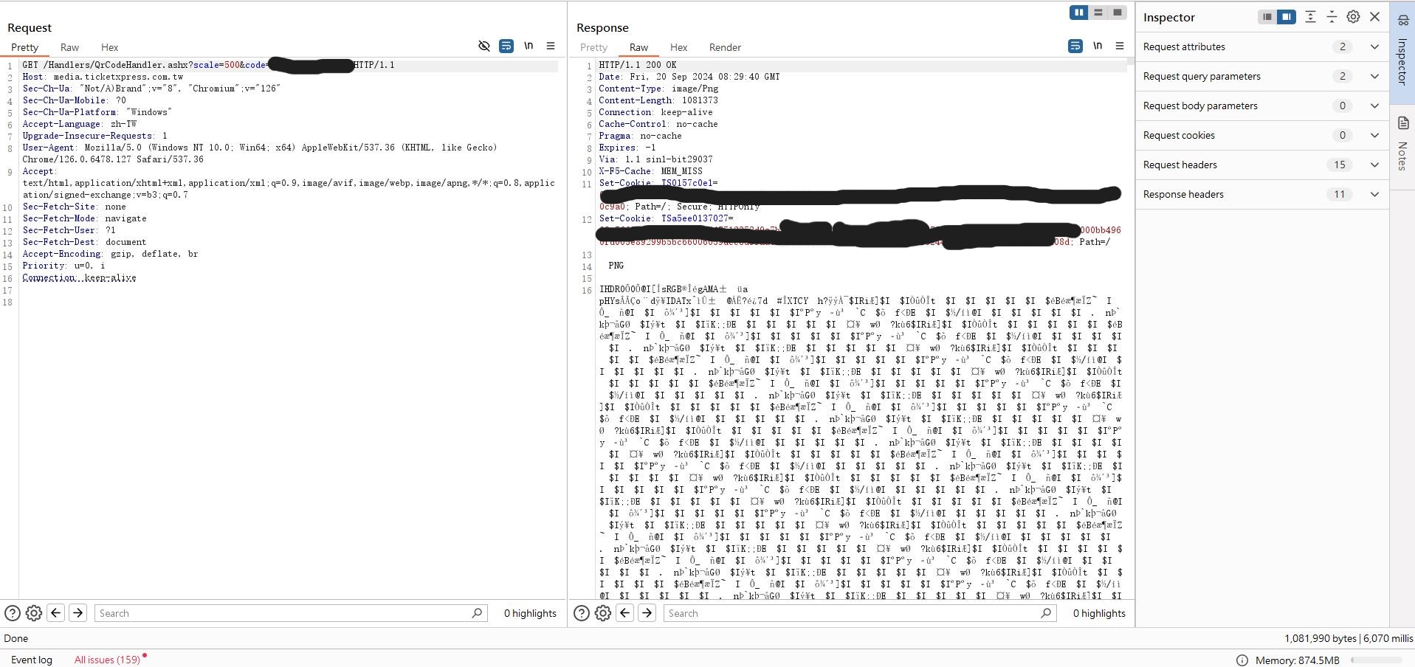
Task: Open search settings gear below Request panel
Action: click(34, 613)
